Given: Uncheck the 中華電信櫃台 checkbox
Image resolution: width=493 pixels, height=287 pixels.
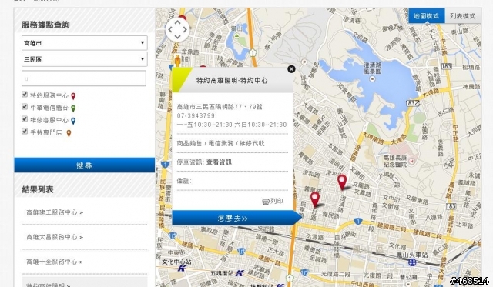Looking at the screenshot, I should (25, 107).
